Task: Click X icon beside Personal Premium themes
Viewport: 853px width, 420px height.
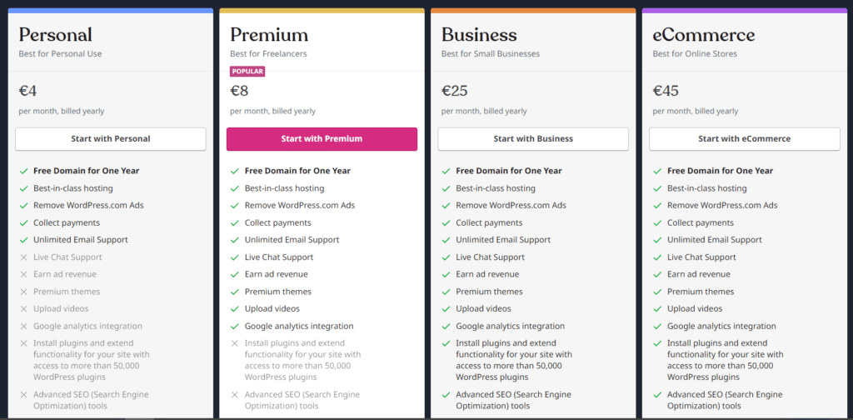Action: click(x=23, y=292)
